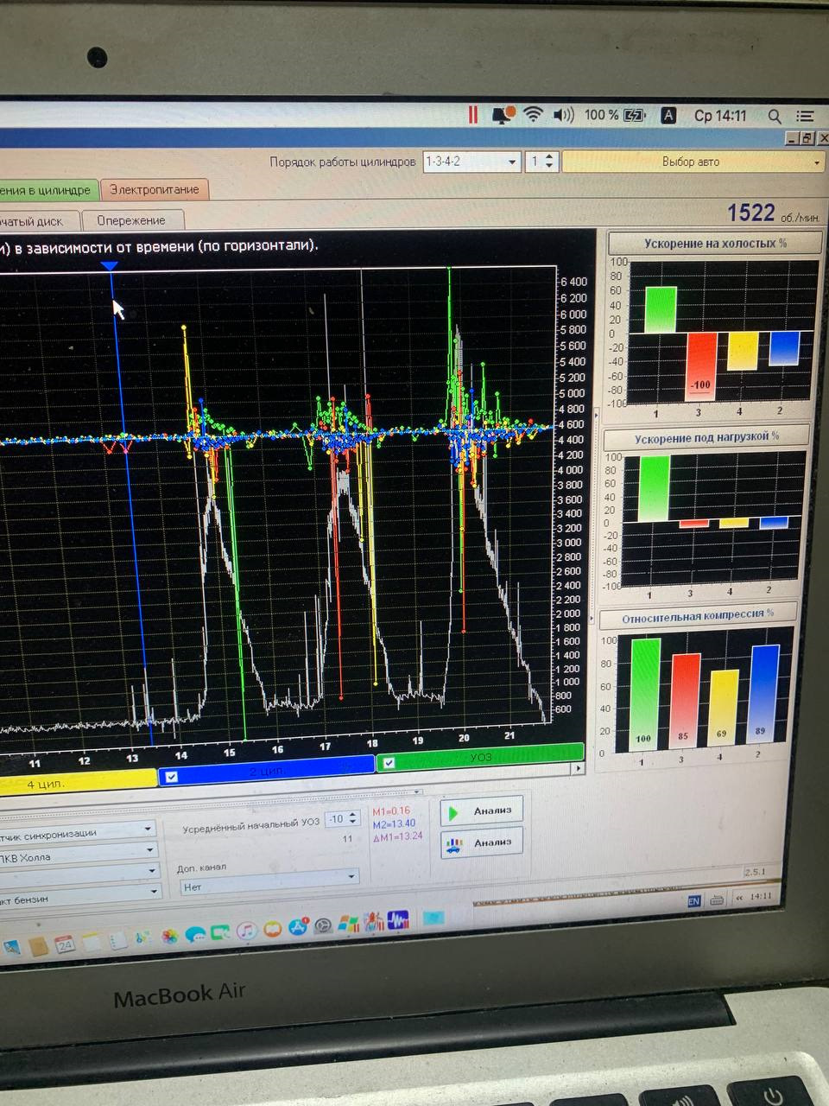Open the cylinder firing order 1-3-4-2 dropdown
This screenshot has height=1106, width=829.
471,162
